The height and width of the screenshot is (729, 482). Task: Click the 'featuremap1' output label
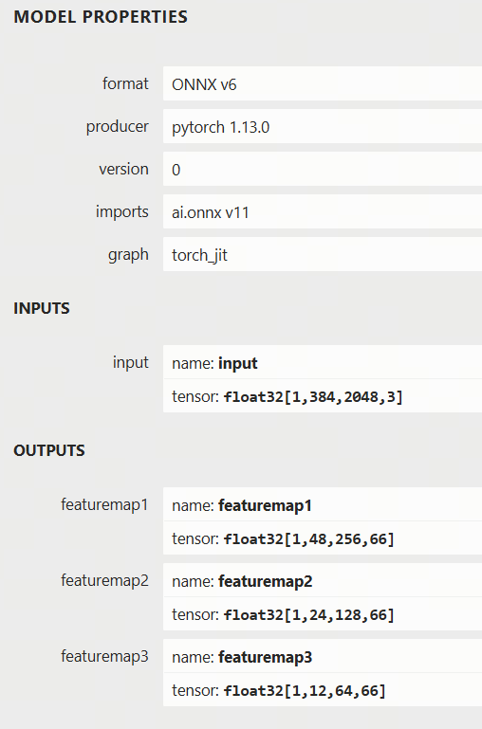[104, 504]
